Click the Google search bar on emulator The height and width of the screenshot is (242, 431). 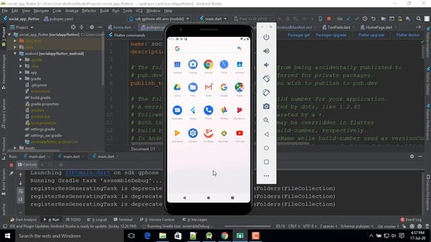tap(208, 48)
